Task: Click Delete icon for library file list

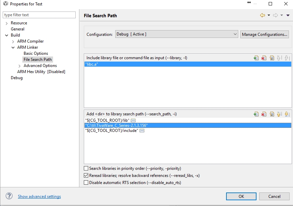Action: pyautogui.click(x=264, y=58)
